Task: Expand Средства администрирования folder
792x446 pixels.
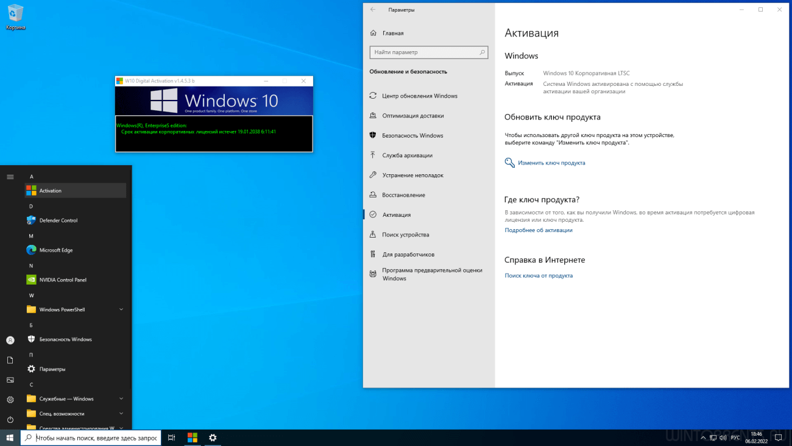Action: click(x=75, y=427)
